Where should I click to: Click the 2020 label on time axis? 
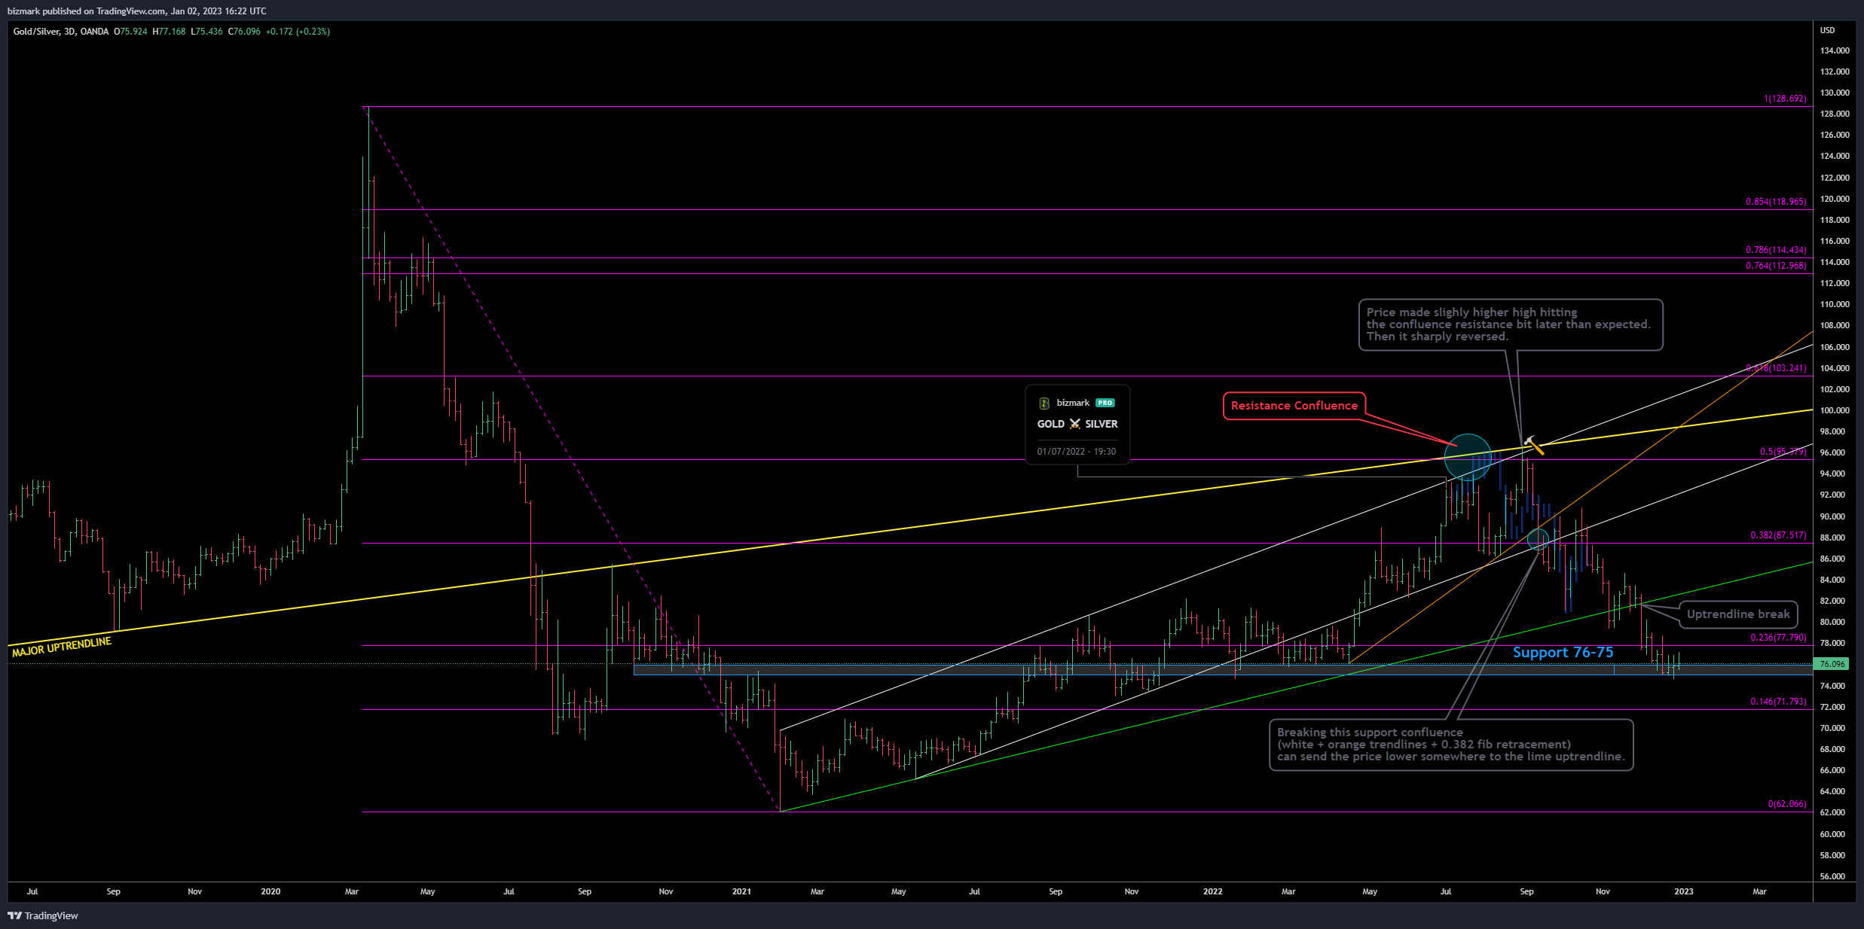click(270, 891)
